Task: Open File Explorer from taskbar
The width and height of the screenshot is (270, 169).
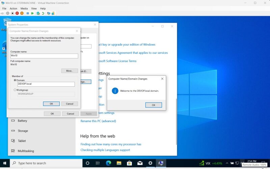Action: pos(119,163)
